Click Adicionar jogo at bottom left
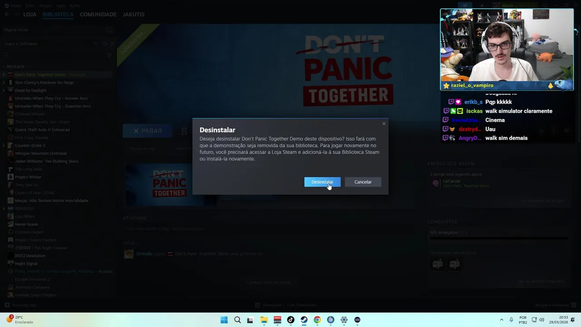Image resolution: width=581 pixels, height=327 pixels. click(20, 305)
